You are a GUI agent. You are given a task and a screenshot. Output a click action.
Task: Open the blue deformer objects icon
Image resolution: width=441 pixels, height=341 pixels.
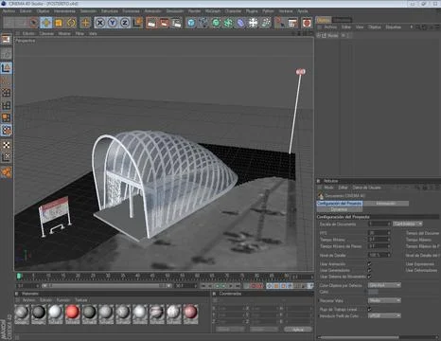[241, 23]
